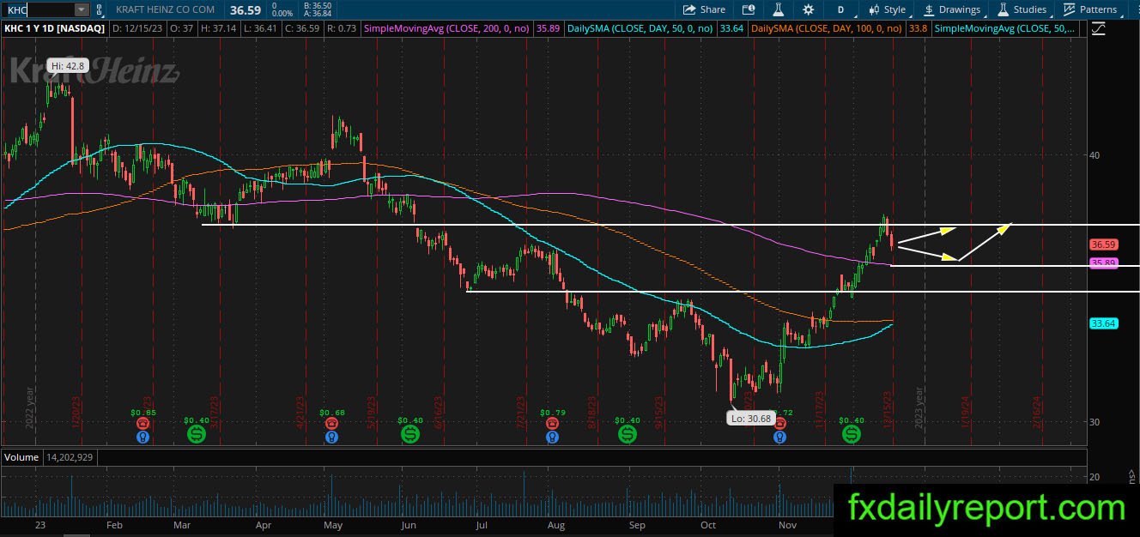Screen dimensions: 1140x537
Task: Click lightbulb icon under $0.85 earnings
Action: coord(143,437)
